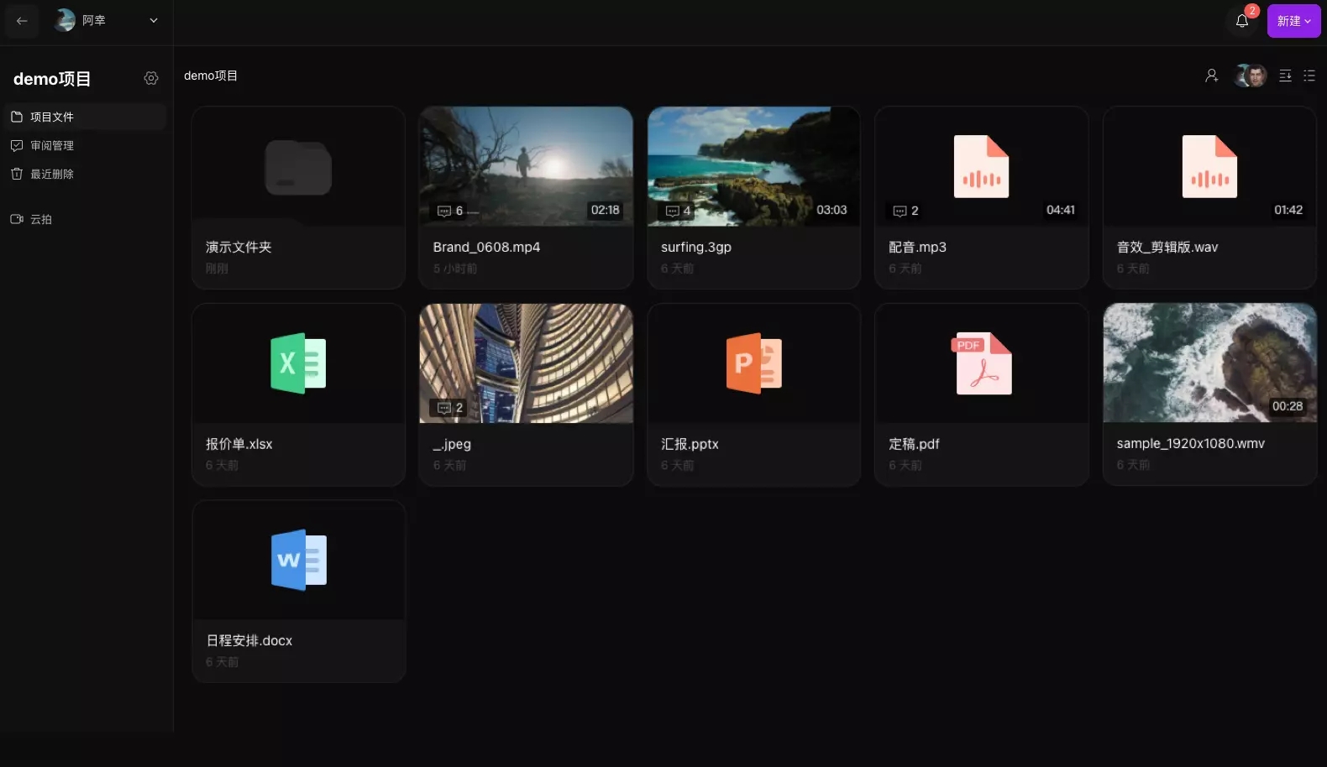Open the 报价单.xlsx file
The height and width of the screenshot is (767, 1327).
298,394
